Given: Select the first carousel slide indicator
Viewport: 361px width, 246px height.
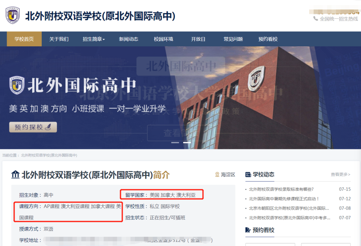Looking at the screenshot, I should [x=175, y=143].
